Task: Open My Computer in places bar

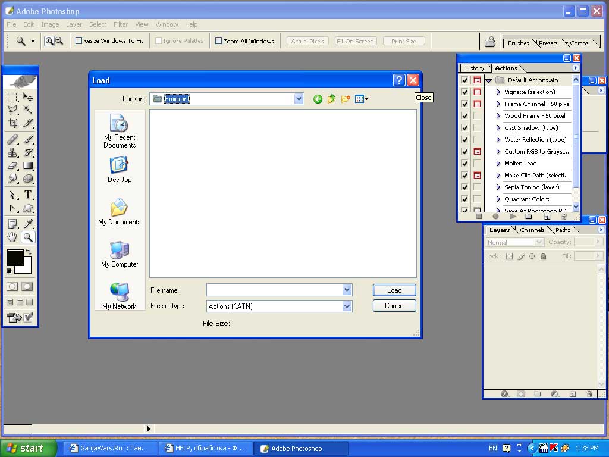Action: (x=120, y=254)
